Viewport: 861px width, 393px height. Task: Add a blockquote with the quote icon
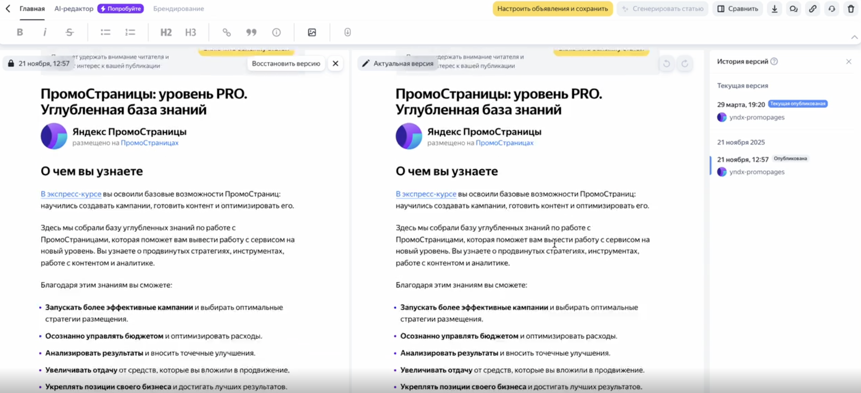click(x=251, y=32)
